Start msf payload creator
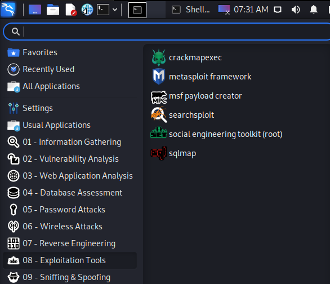The width and height of the screenshot is (330, 284). tap(197, 96)
